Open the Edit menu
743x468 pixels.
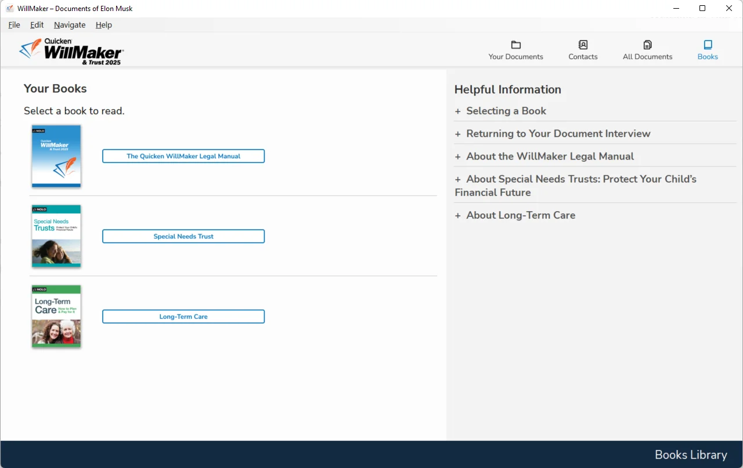(37, 25)
